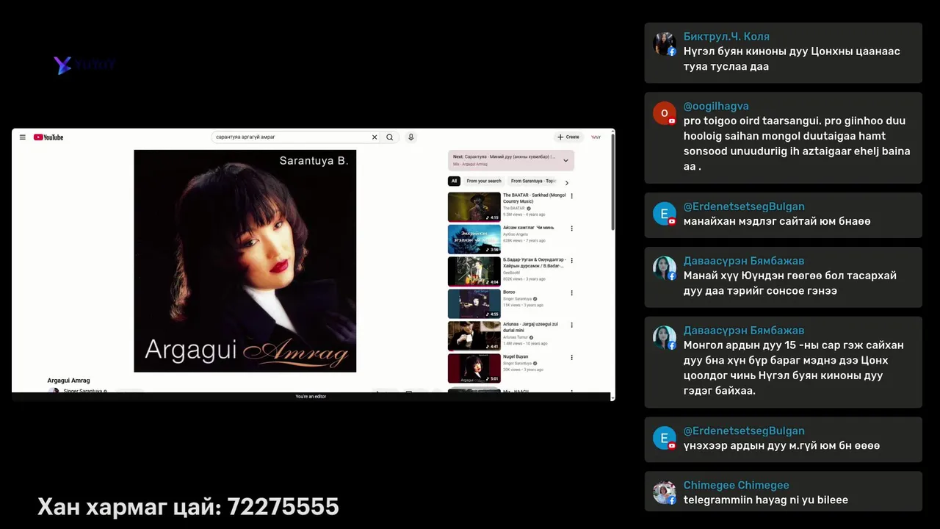Screen dimensions: 940x529
Task: Show more filter chips with right arrow
Action: tap(566, 182)
